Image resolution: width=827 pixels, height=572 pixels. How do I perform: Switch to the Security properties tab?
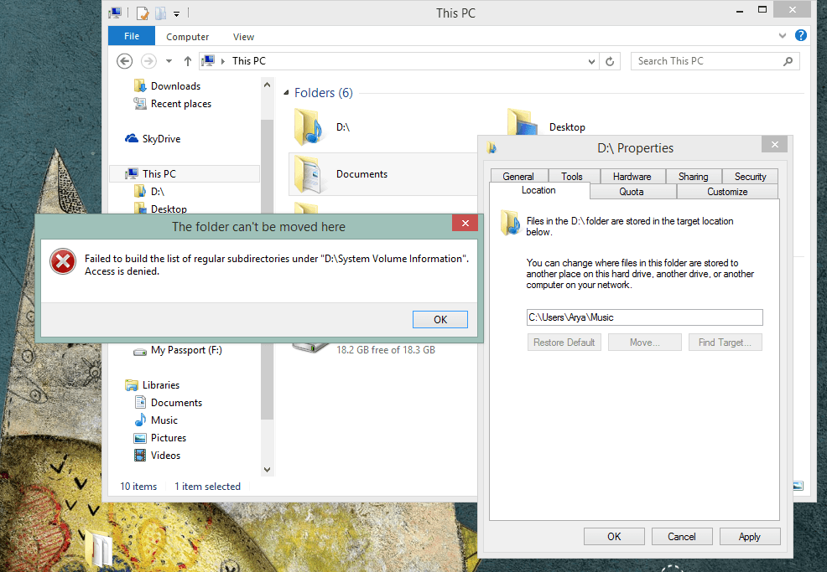pos(750,176)
